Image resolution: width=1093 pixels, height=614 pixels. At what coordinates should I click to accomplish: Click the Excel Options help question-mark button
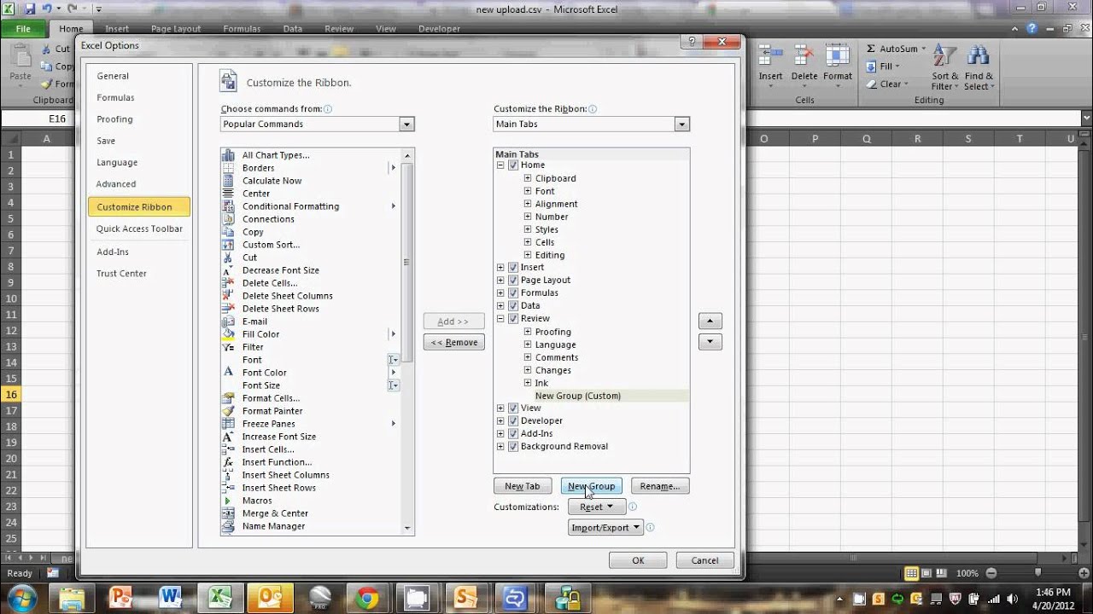693,43
